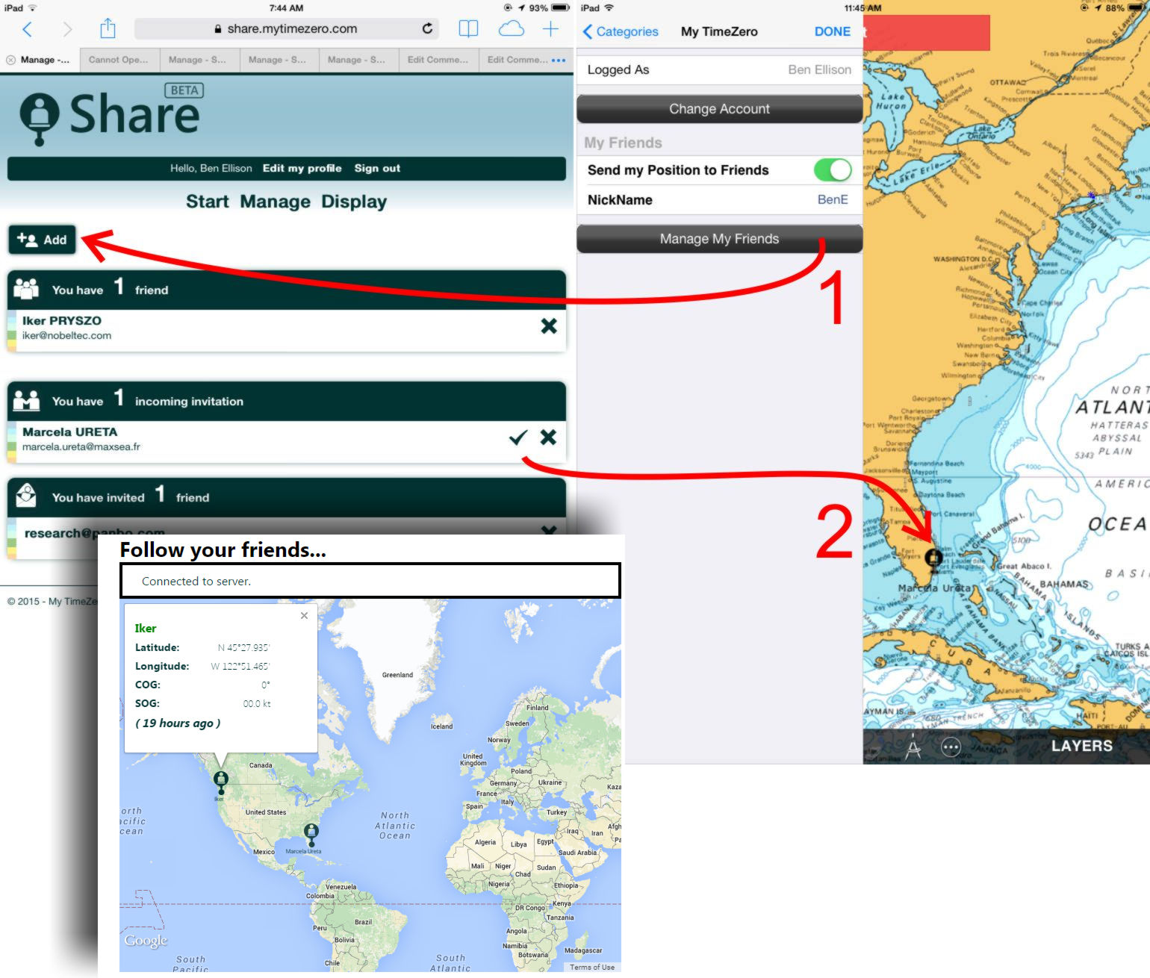Click the You have 1 friend header
The image size is (1150, 978).
(x=286, y=290)
